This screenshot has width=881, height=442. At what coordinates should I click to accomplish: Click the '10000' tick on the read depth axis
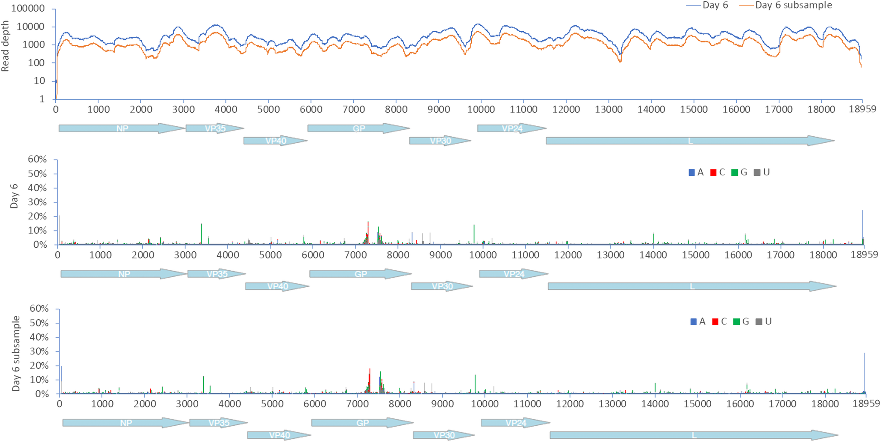[30, 27]
